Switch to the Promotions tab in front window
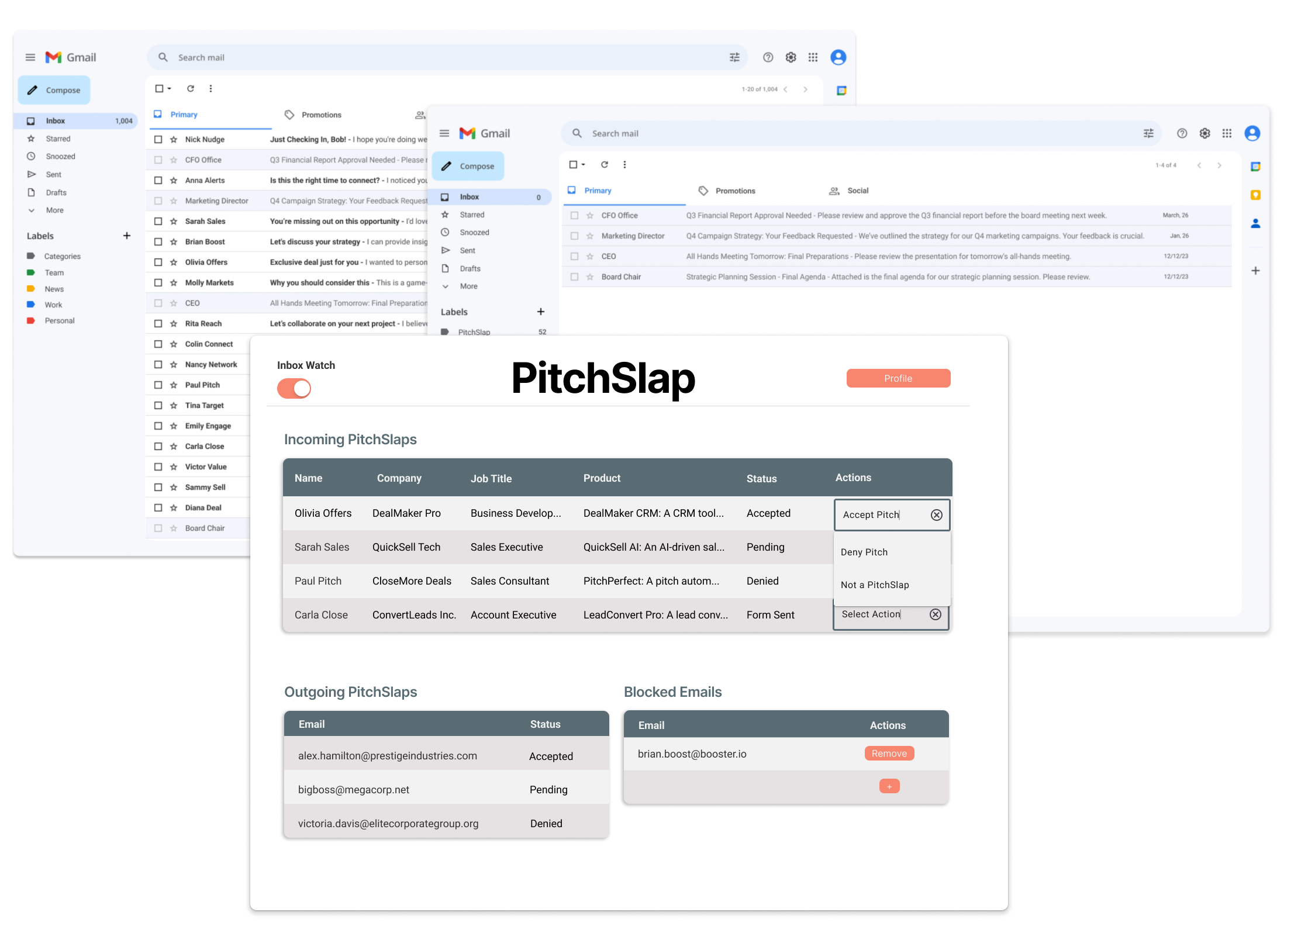The image size is (1308, 940). tap(734, 191)
